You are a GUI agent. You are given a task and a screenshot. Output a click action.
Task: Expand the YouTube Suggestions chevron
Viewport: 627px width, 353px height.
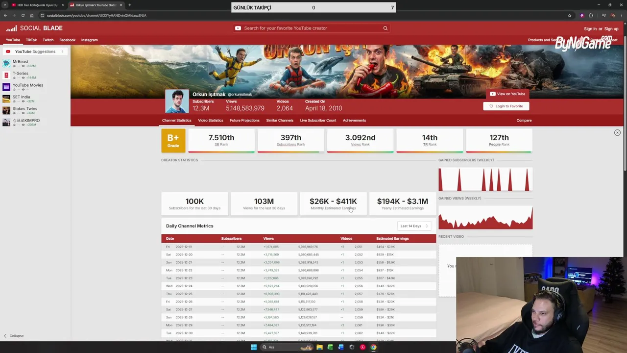pos(62,51)
